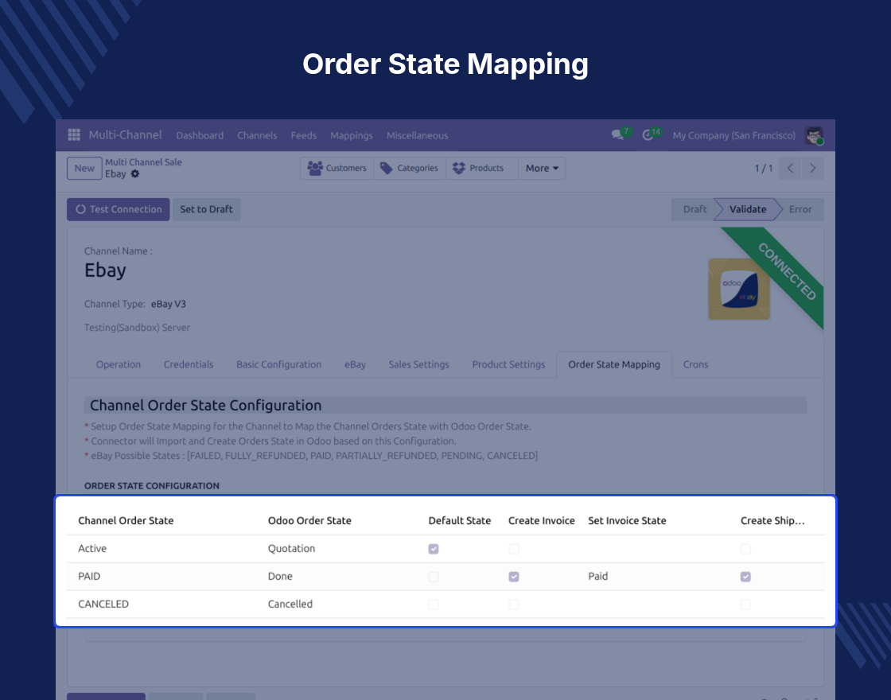Switch to the Product Settings tab

point(508,364)
